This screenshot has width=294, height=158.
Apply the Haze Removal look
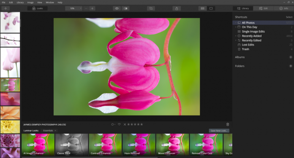point(139,145)
